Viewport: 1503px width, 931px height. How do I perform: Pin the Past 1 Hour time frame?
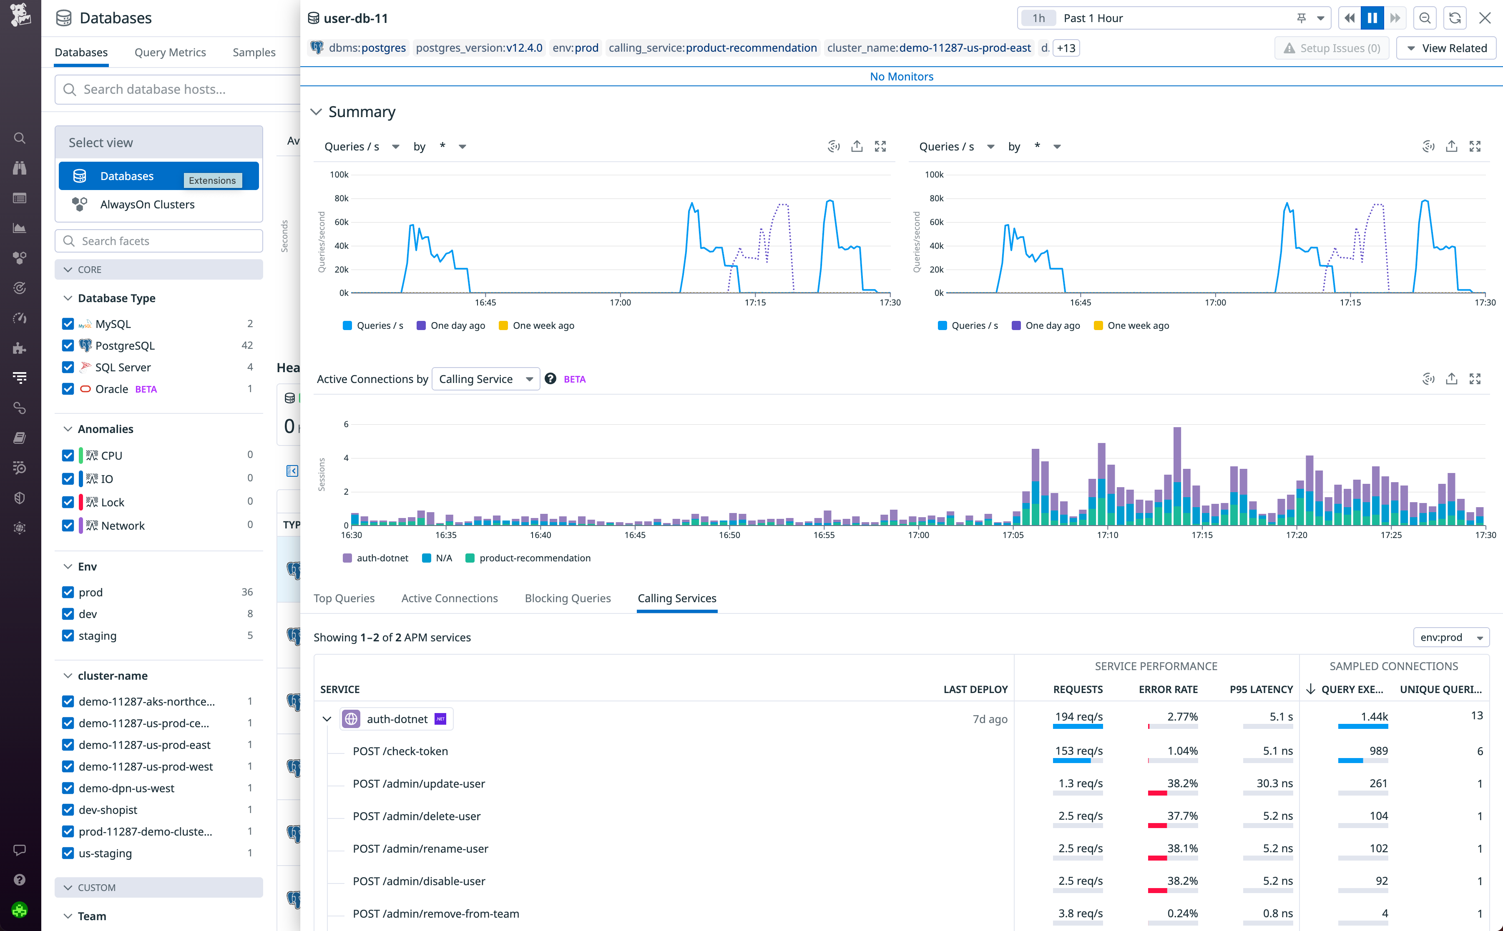pyautogui.click(x=1302, y=18)
